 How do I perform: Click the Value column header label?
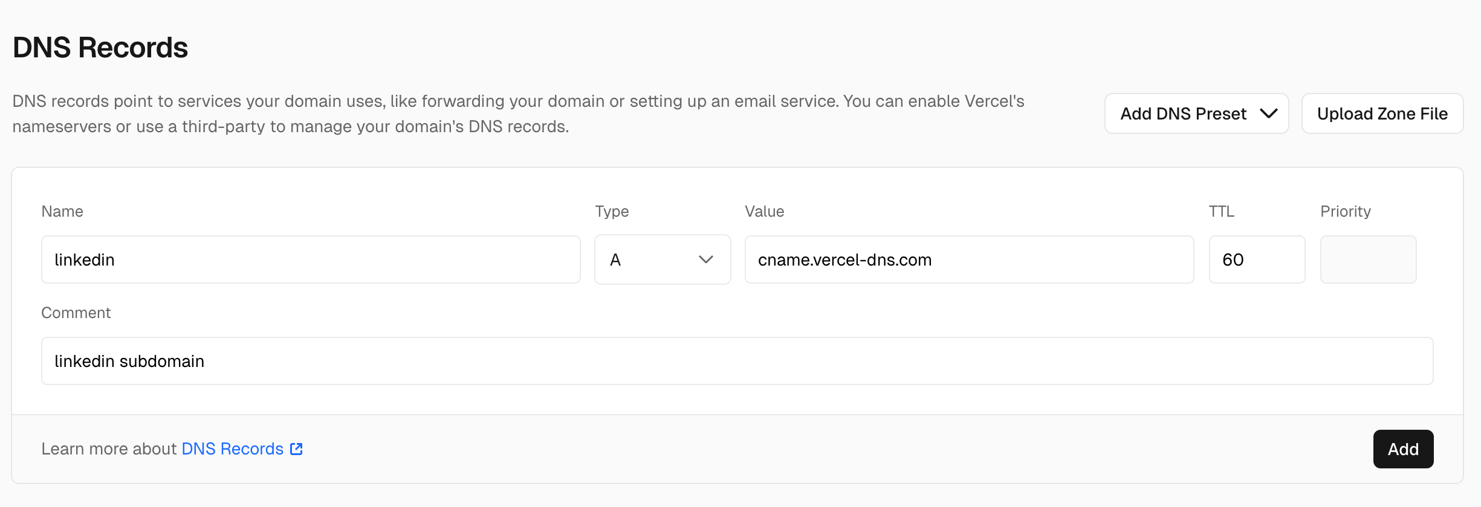pyautogui.click(x=763, y=211)
